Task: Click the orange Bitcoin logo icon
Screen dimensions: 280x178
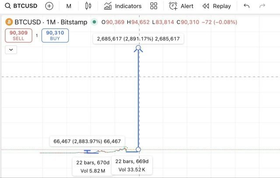Action: (9, 22)
